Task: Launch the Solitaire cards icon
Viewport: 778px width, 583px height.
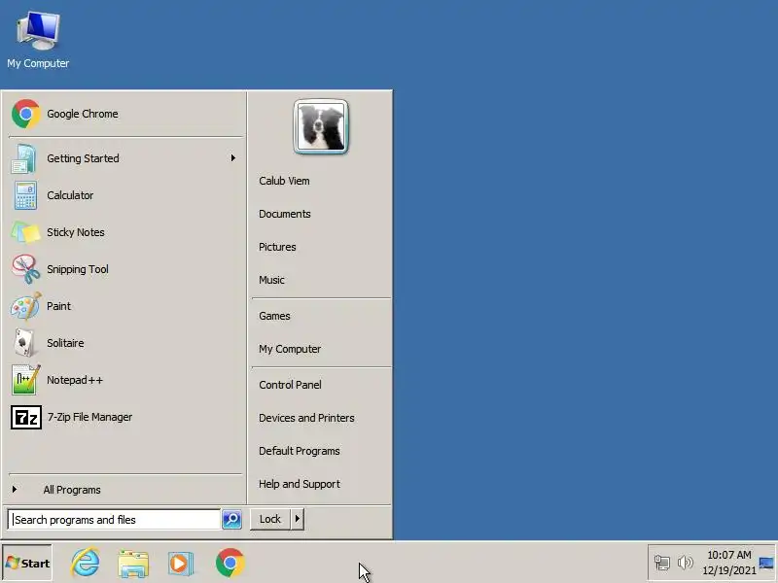Action: point(25,343)
